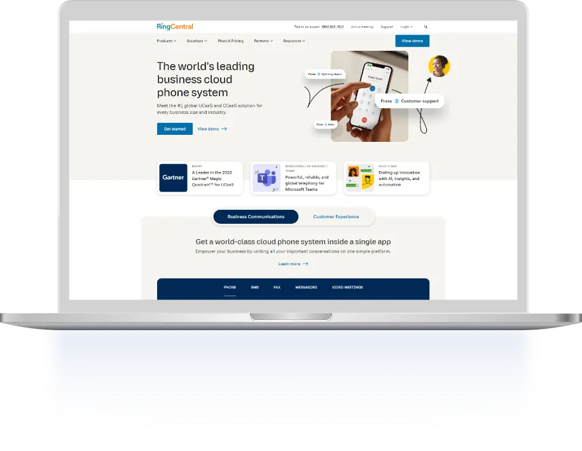582x451 pixels.
Task: Click the world-class cloud phone system heading
Action: click(x=293, y=242)
